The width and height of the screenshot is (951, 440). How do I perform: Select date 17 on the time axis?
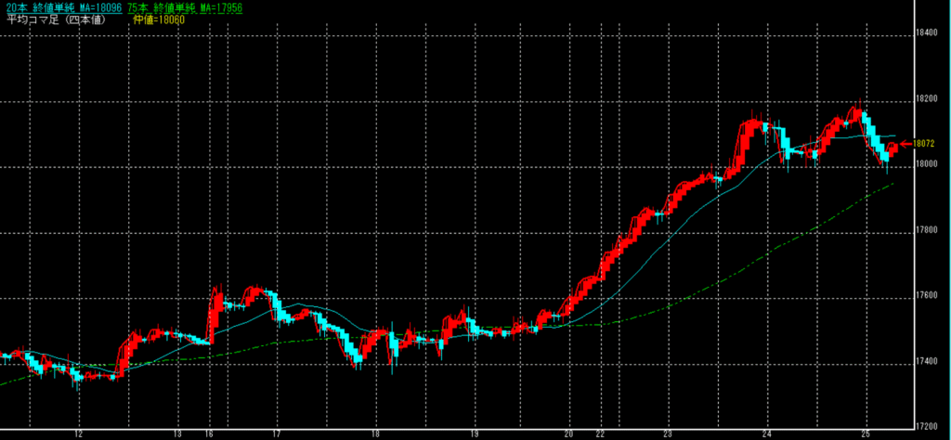[276, 434]
